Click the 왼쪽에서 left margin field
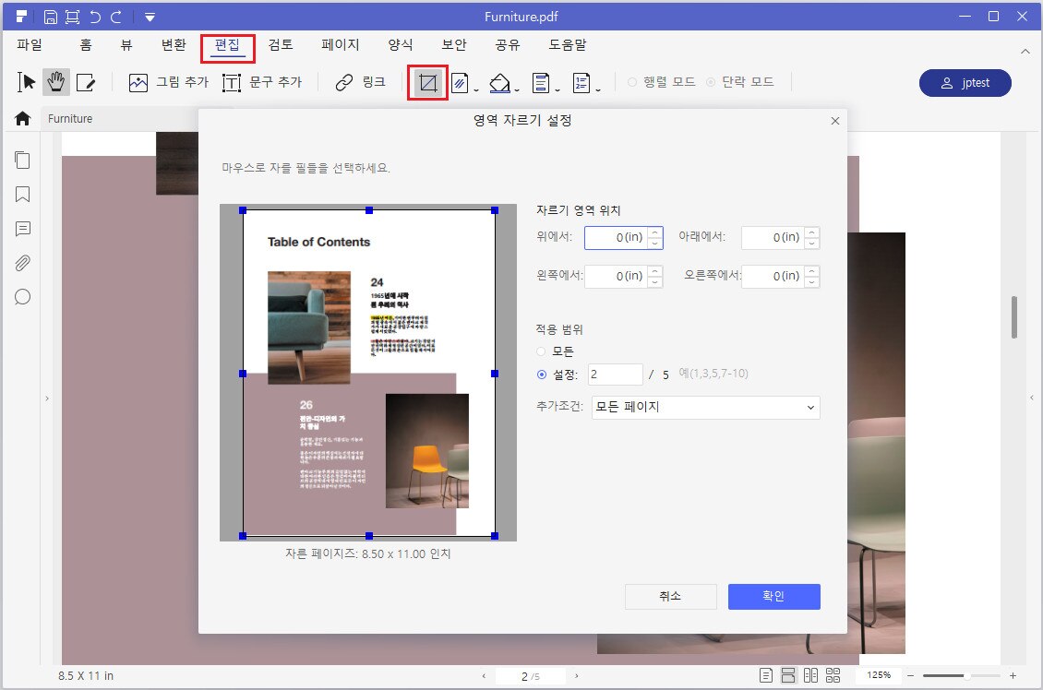 (x=623, y=276)
